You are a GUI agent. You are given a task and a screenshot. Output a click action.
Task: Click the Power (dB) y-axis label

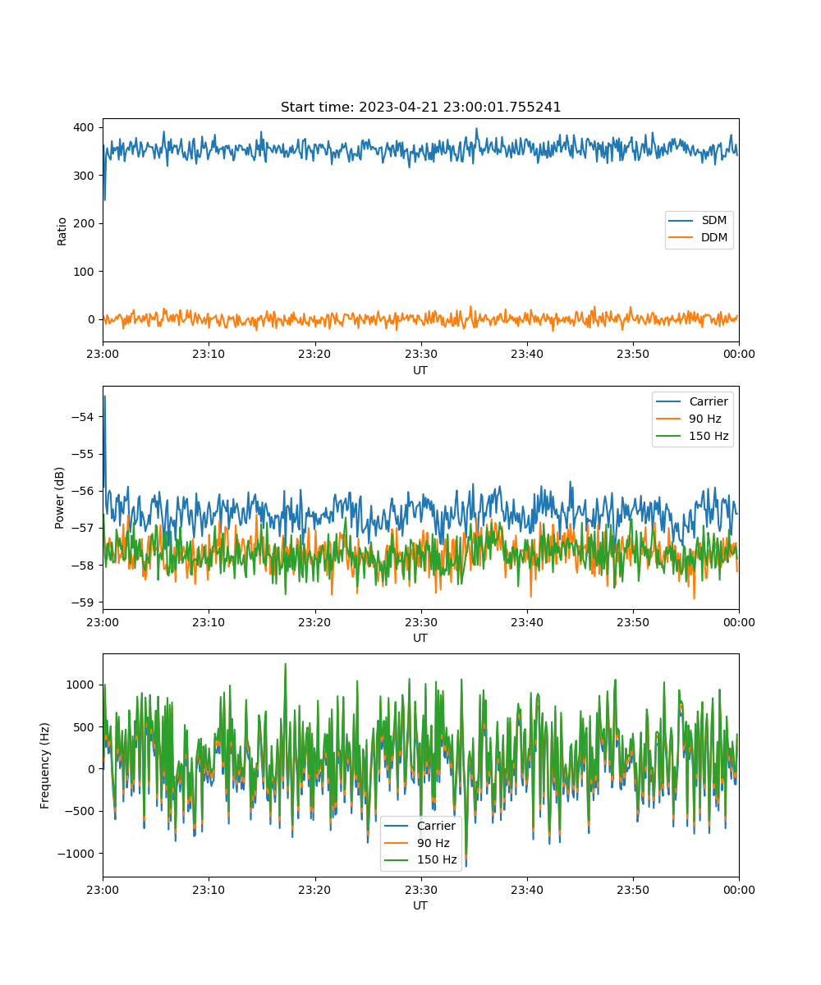pos(60,497)
